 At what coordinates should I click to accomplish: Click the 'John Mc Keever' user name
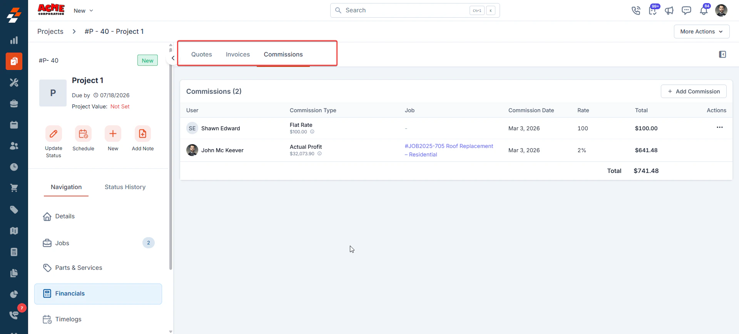(222, 150)
